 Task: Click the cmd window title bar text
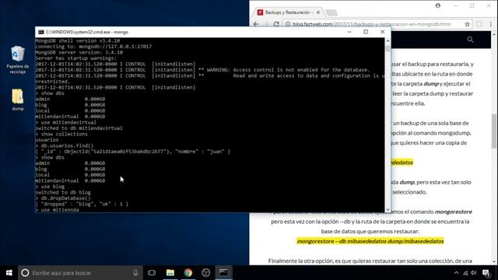[86, 32]
